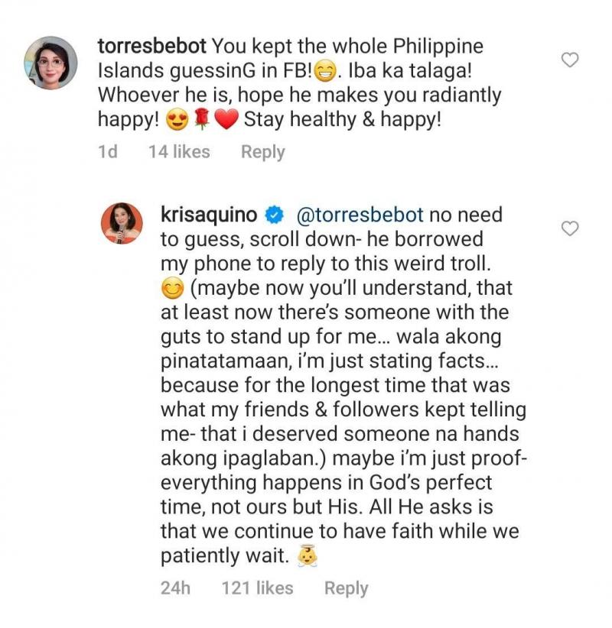The width and height of the screenshot is (612, 628).
Task: Open the torresbebot username link
Action: tap(152, 46)
